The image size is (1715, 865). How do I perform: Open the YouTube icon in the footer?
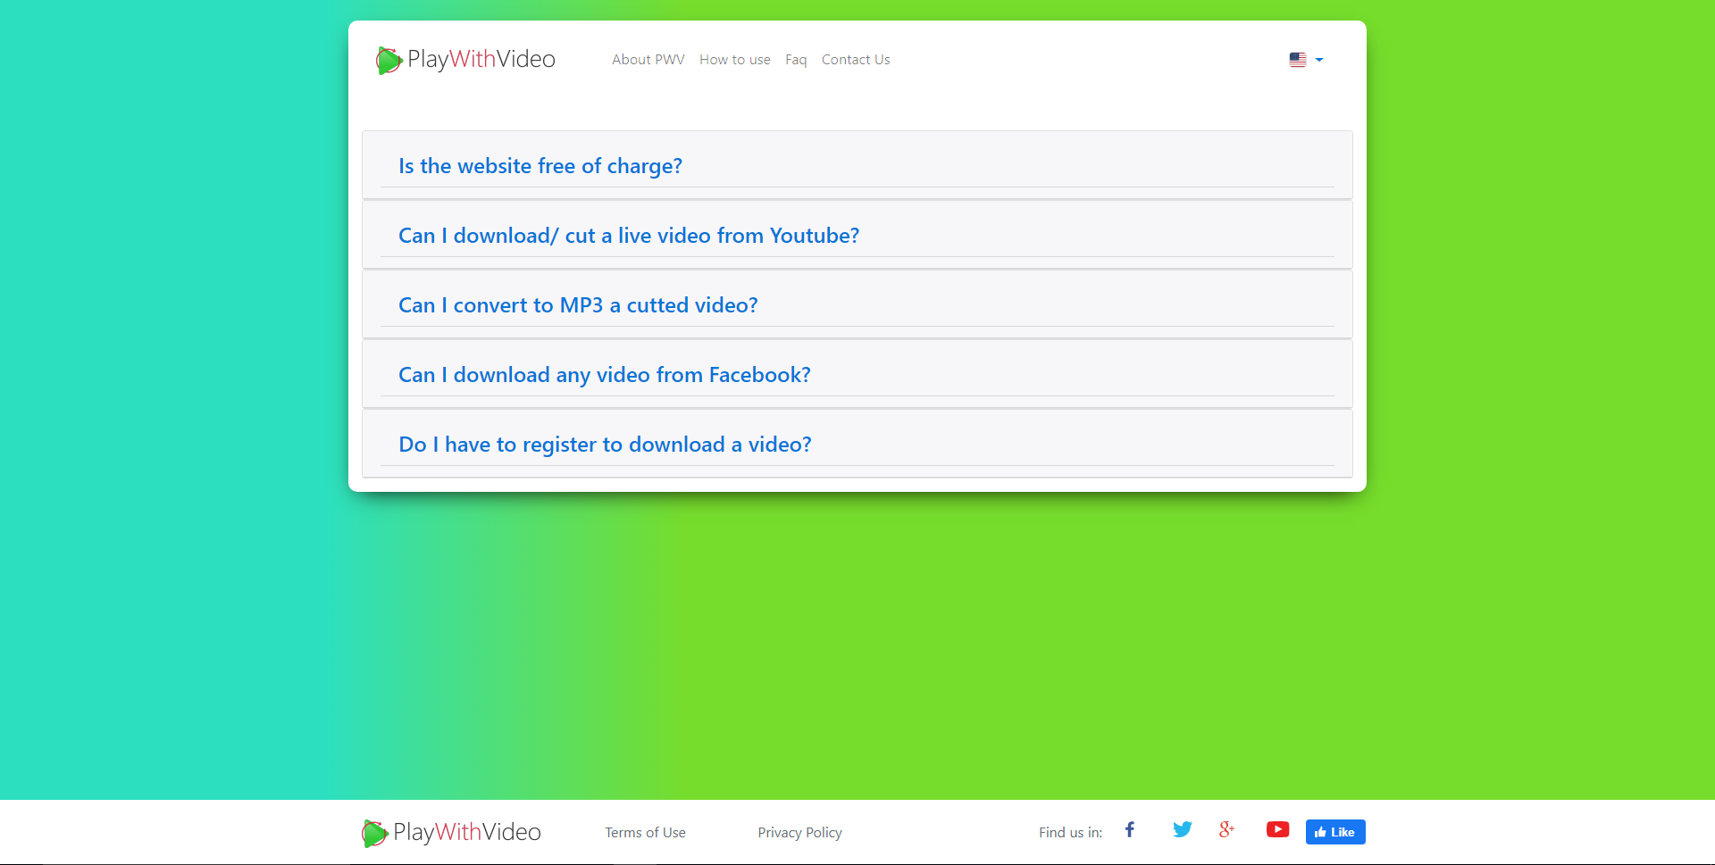1277,830
